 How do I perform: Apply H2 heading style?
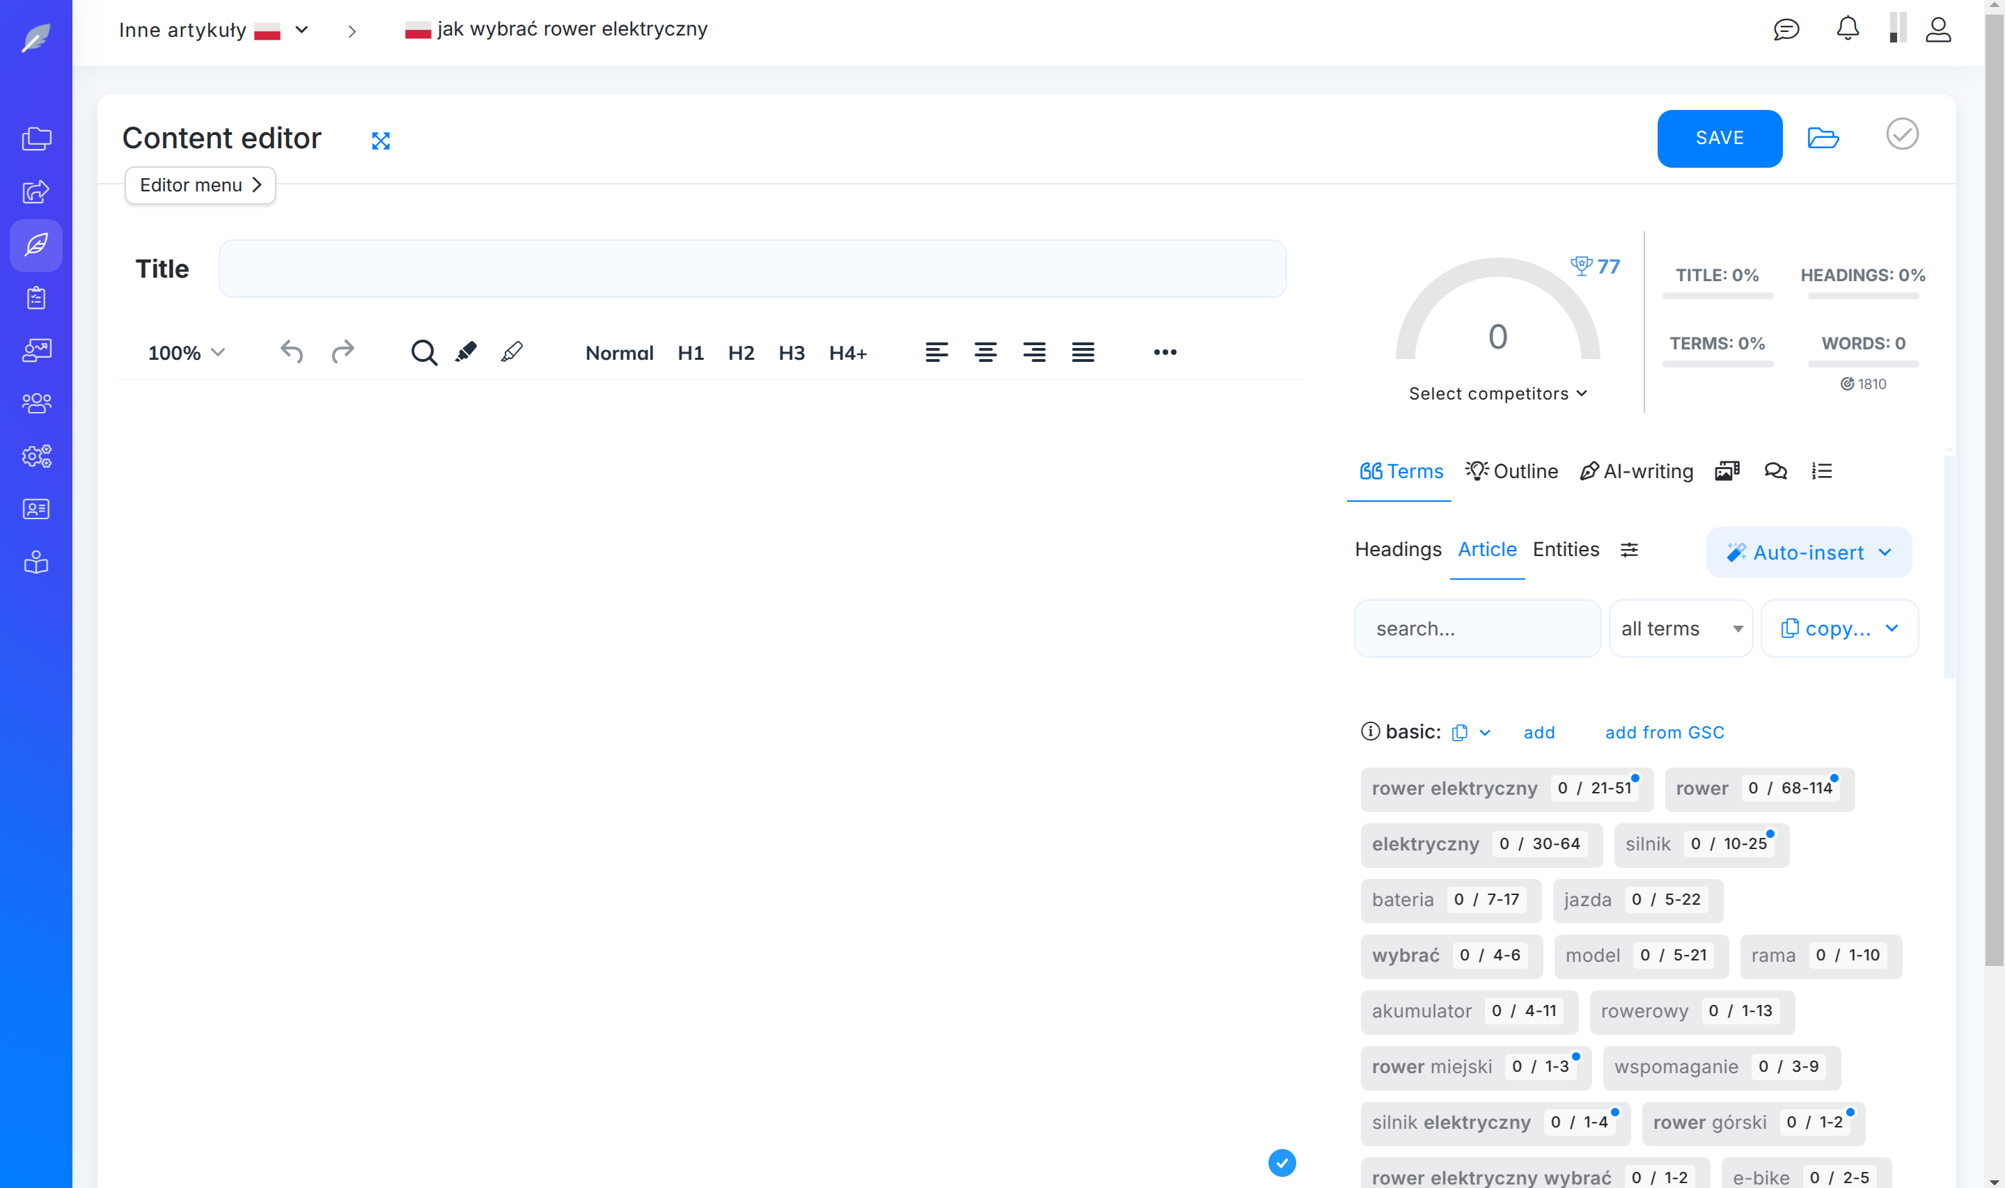[x=741, y=353]
